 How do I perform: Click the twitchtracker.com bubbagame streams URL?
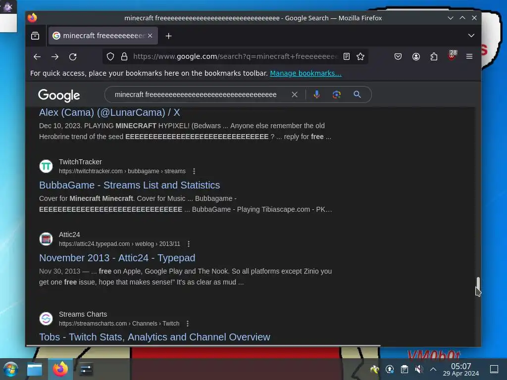tap(122, 171)
